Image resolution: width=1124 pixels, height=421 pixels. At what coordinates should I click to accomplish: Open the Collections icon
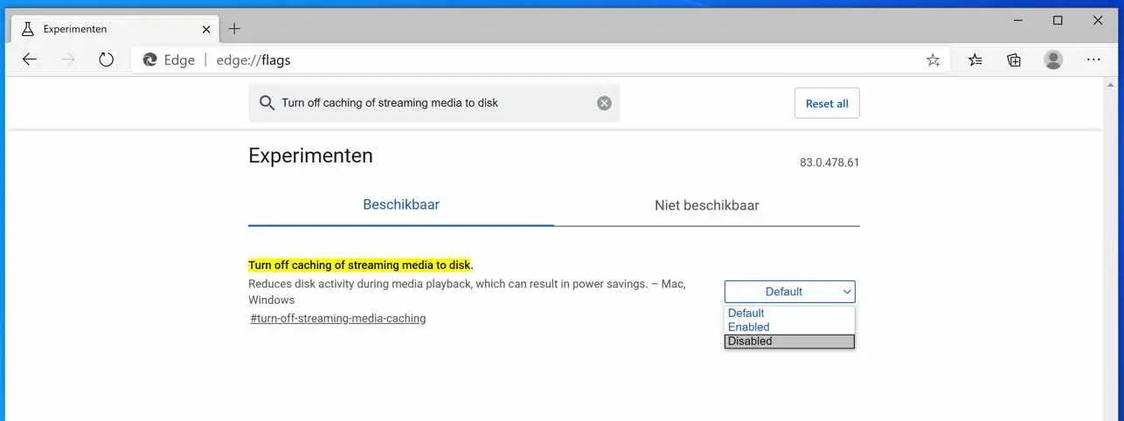(1014, 60)
